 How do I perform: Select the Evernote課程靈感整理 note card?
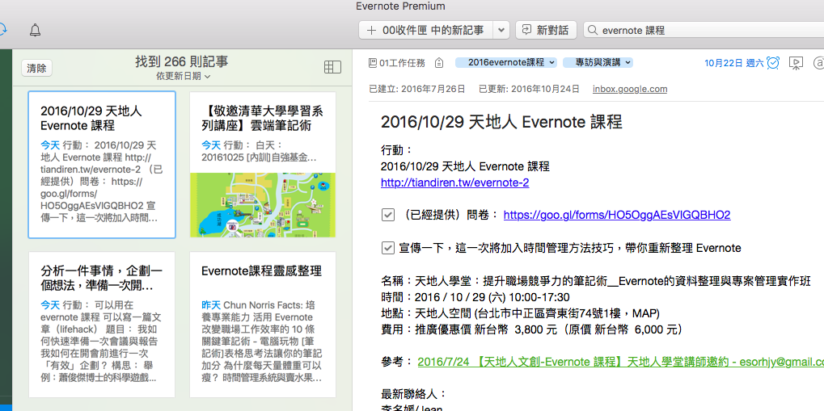(x=263, y=325)
